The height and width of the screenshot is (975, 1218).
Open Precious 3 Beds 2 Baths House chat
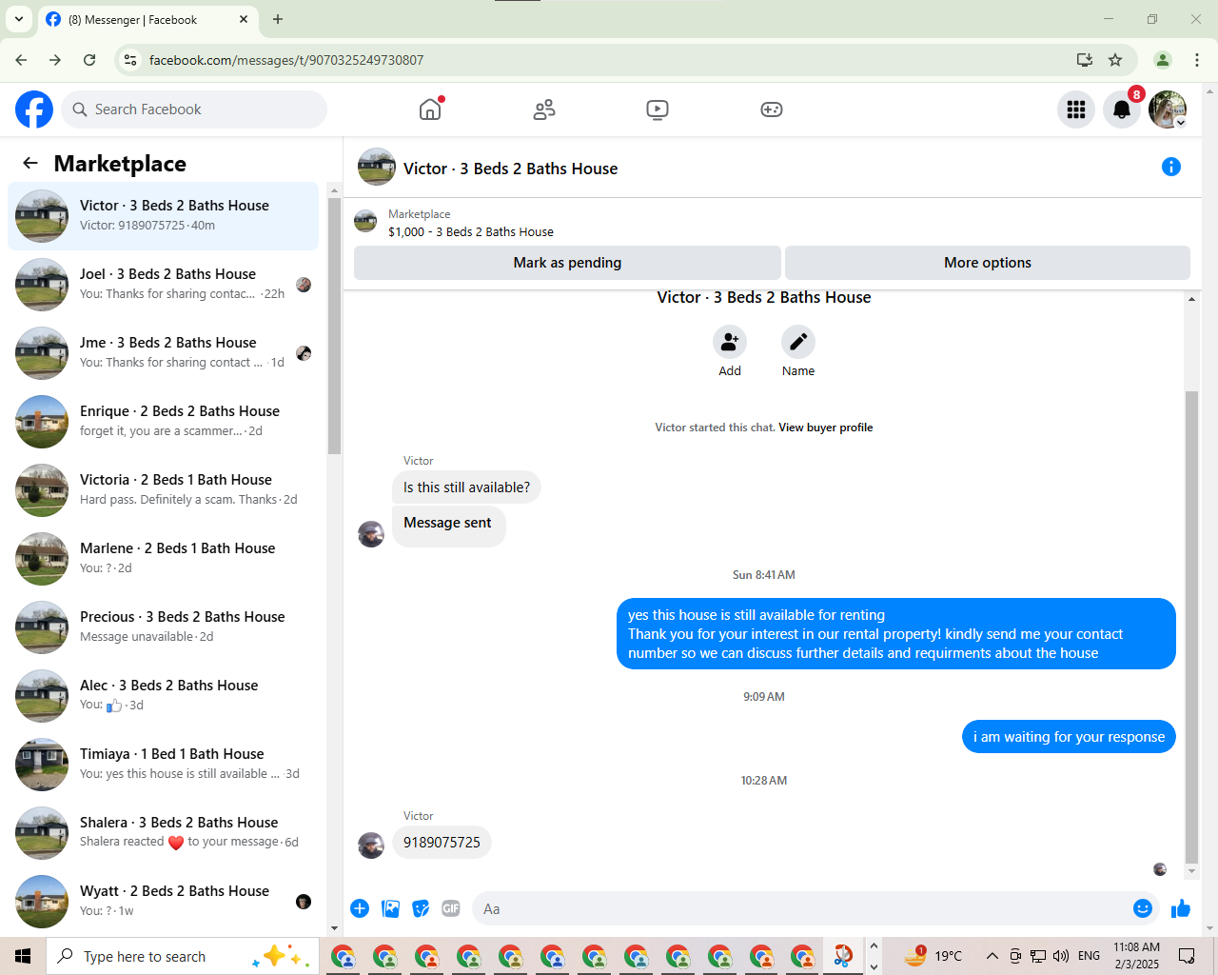point(164,627)
